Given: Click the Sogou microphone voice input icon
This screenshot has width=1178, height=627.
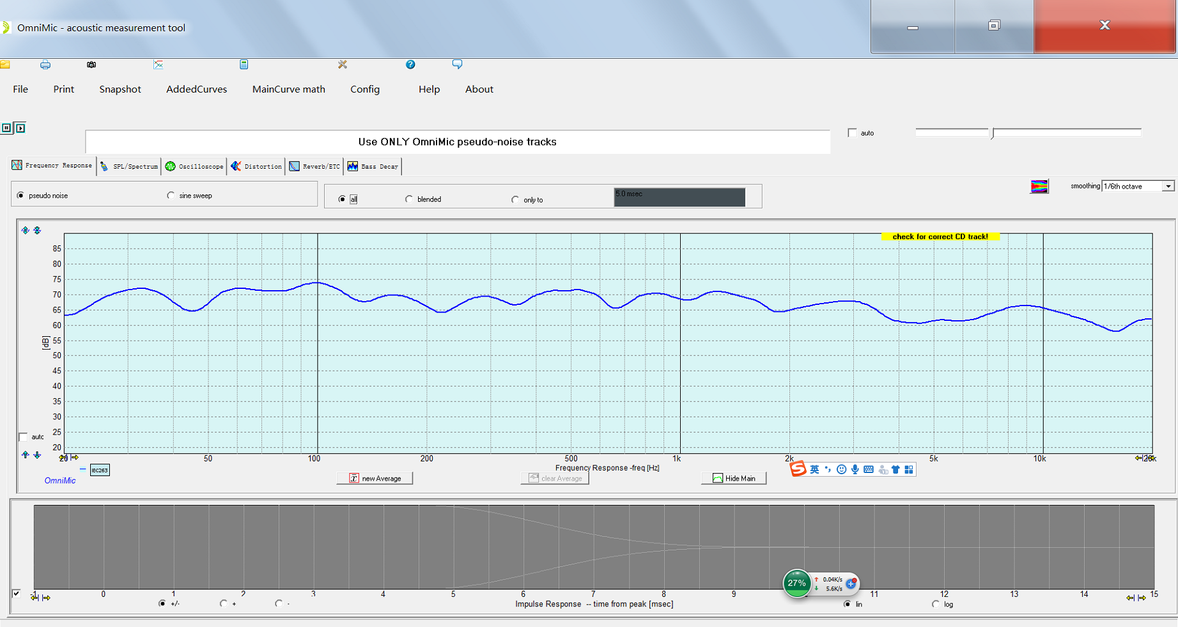Looking at the screenshot, I should coord(855,470).
